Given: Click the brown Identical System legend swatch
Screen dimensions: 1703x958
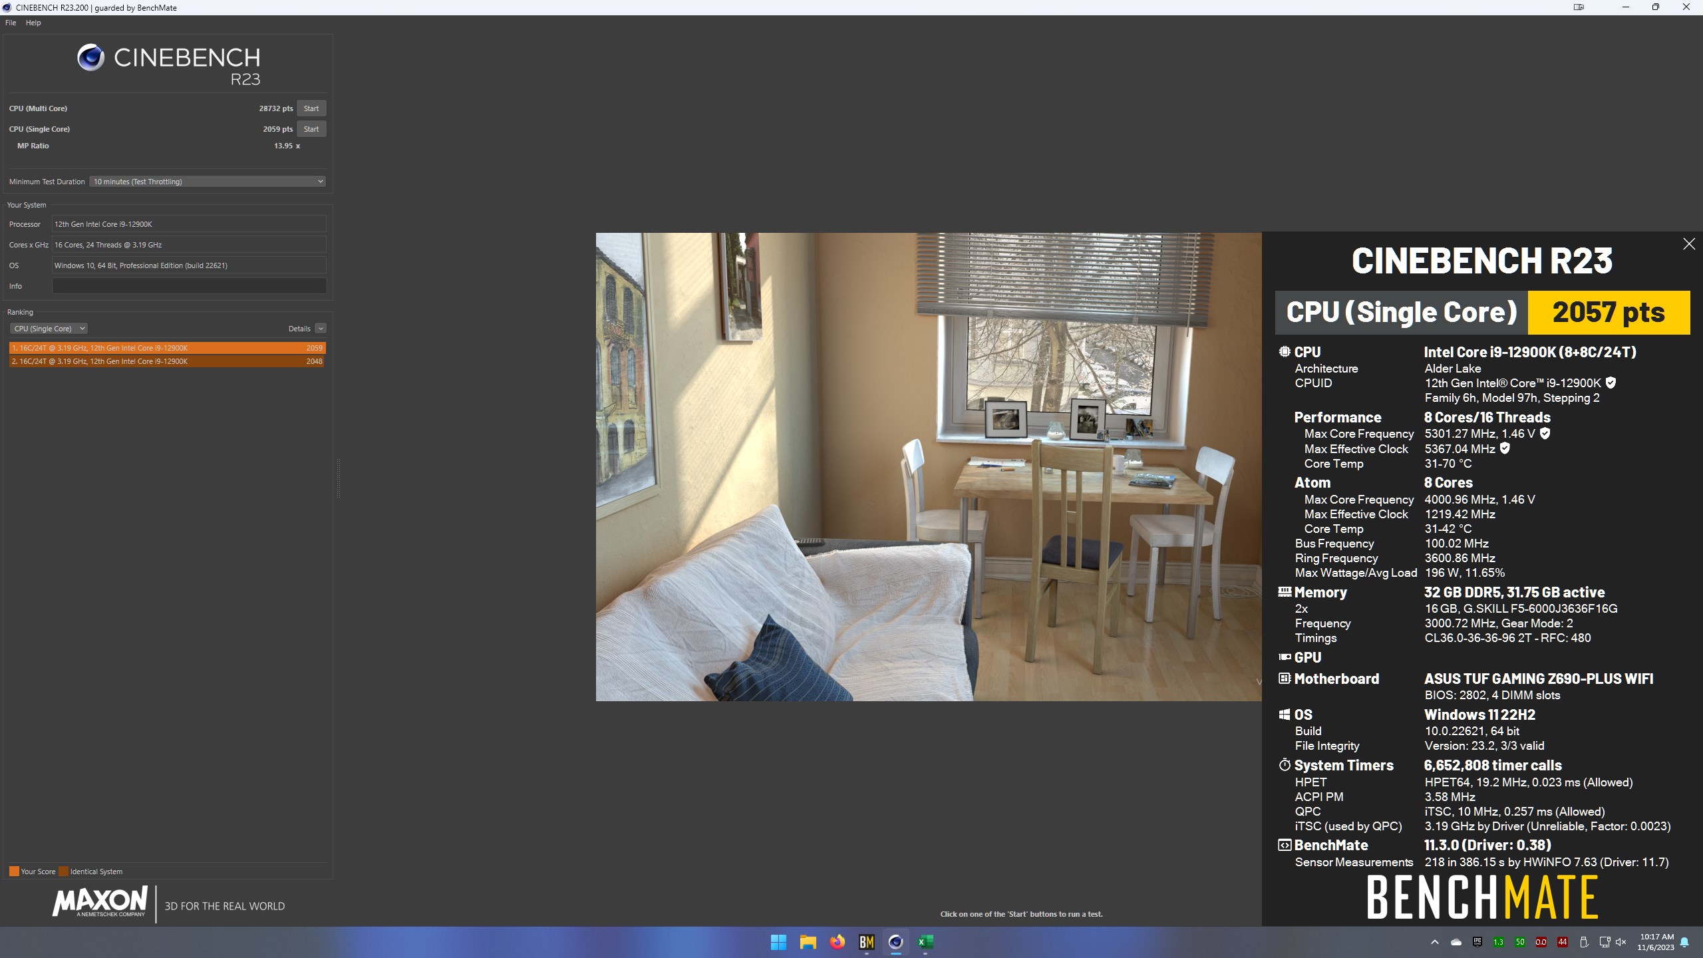Looking at the screenshot, I should pyautogui.click(x=63, y=872).
